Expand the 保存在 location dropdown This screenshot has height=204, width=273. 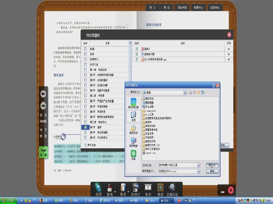tap(185, 92)
